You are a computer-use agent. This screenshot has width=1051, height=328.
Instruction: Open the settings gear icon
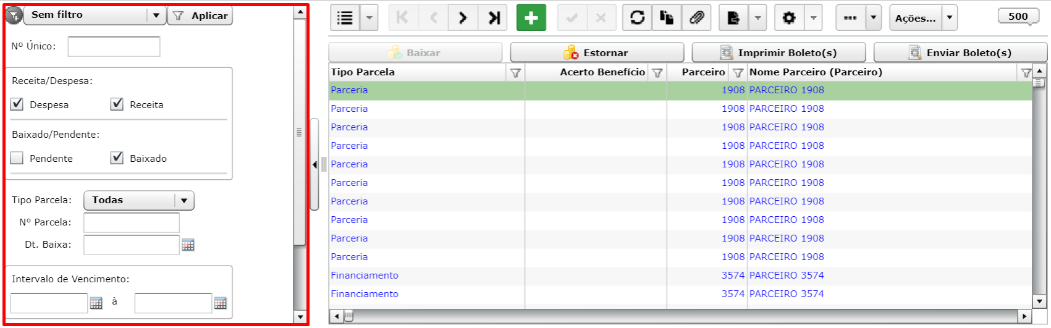pyautogui.click(x=789, y=18)
